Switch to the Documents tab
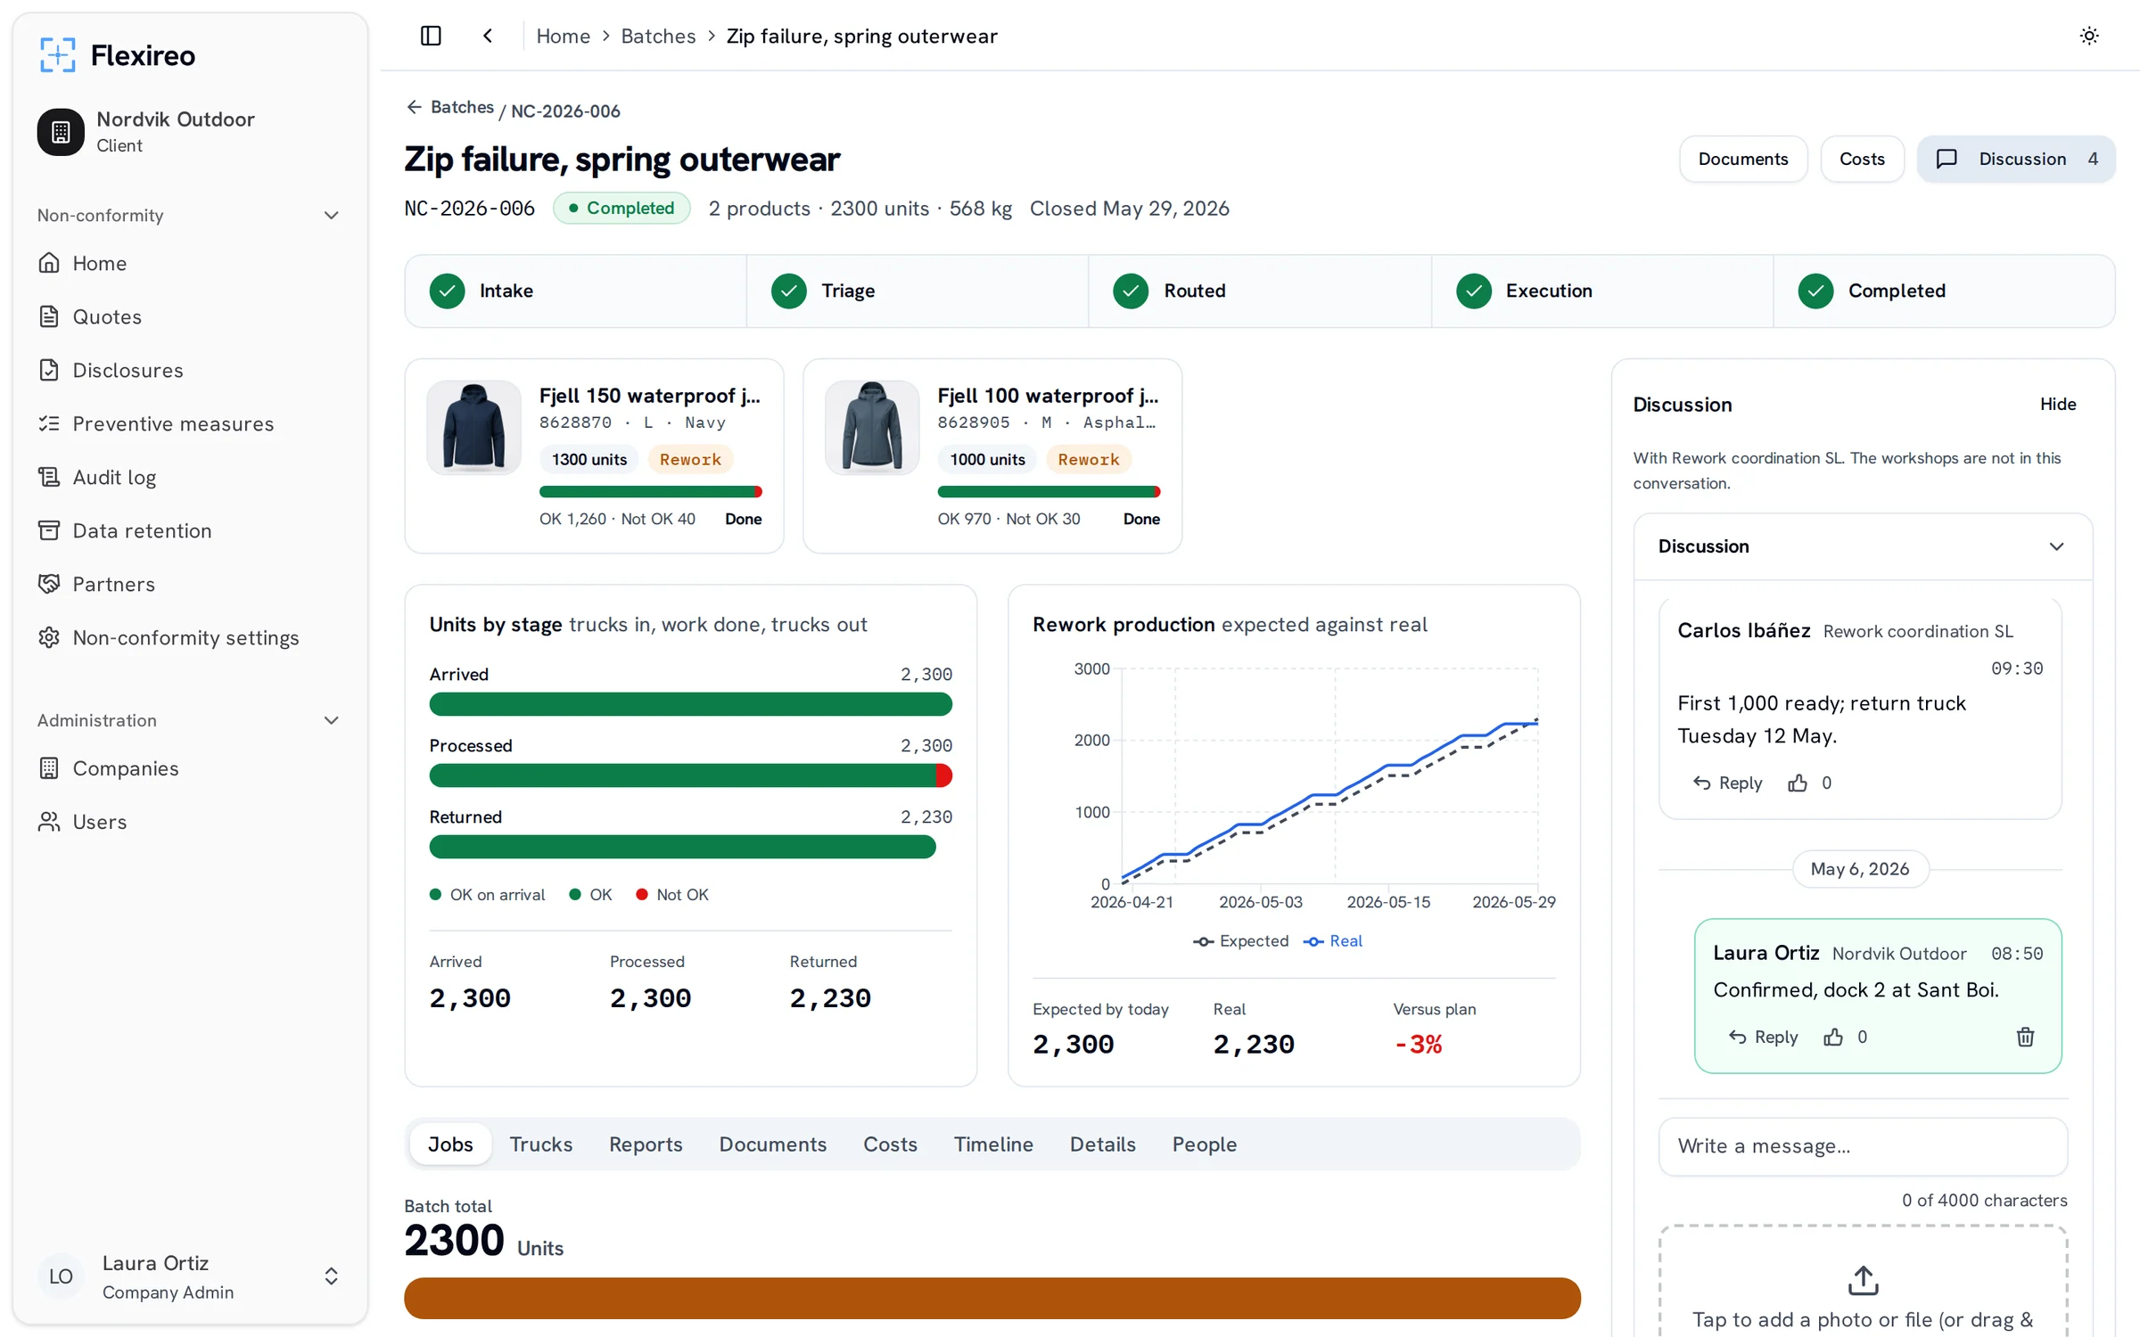This screenshot has width=2140, height=1337. 772,1144
